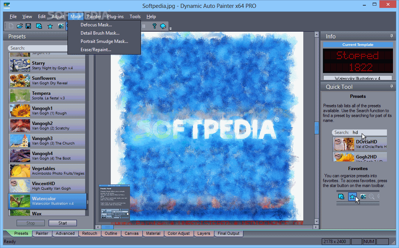Switch to the Color Adjust tab

[x=179, y=233]
